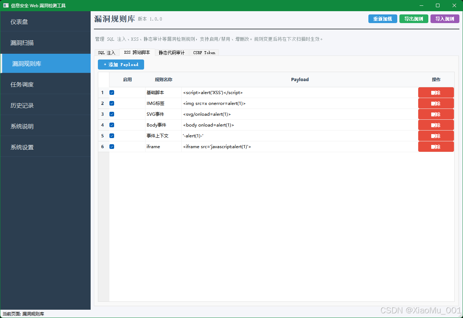Select table row header number 5
463x318 pixels.
(x=104, y=136)
